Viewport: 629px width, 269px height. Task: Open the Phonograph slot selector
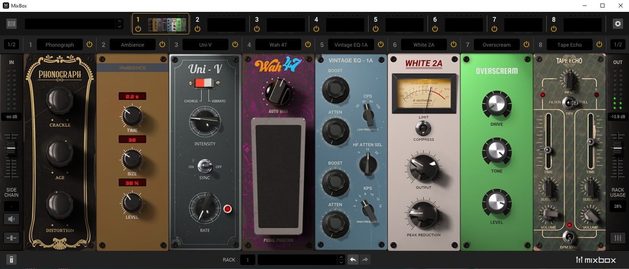(x=60, y=45)
